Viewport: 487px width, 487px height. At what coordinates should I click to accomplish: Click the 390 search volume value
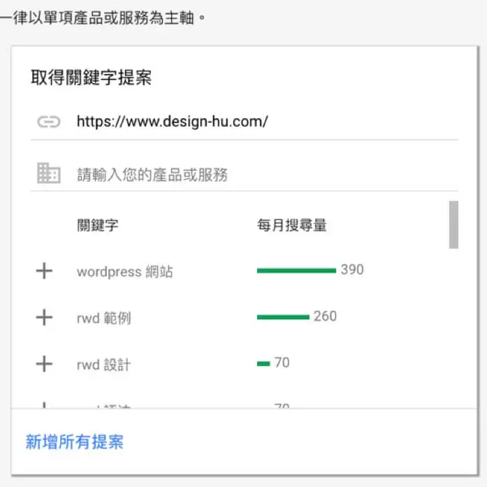pos(352,269)
